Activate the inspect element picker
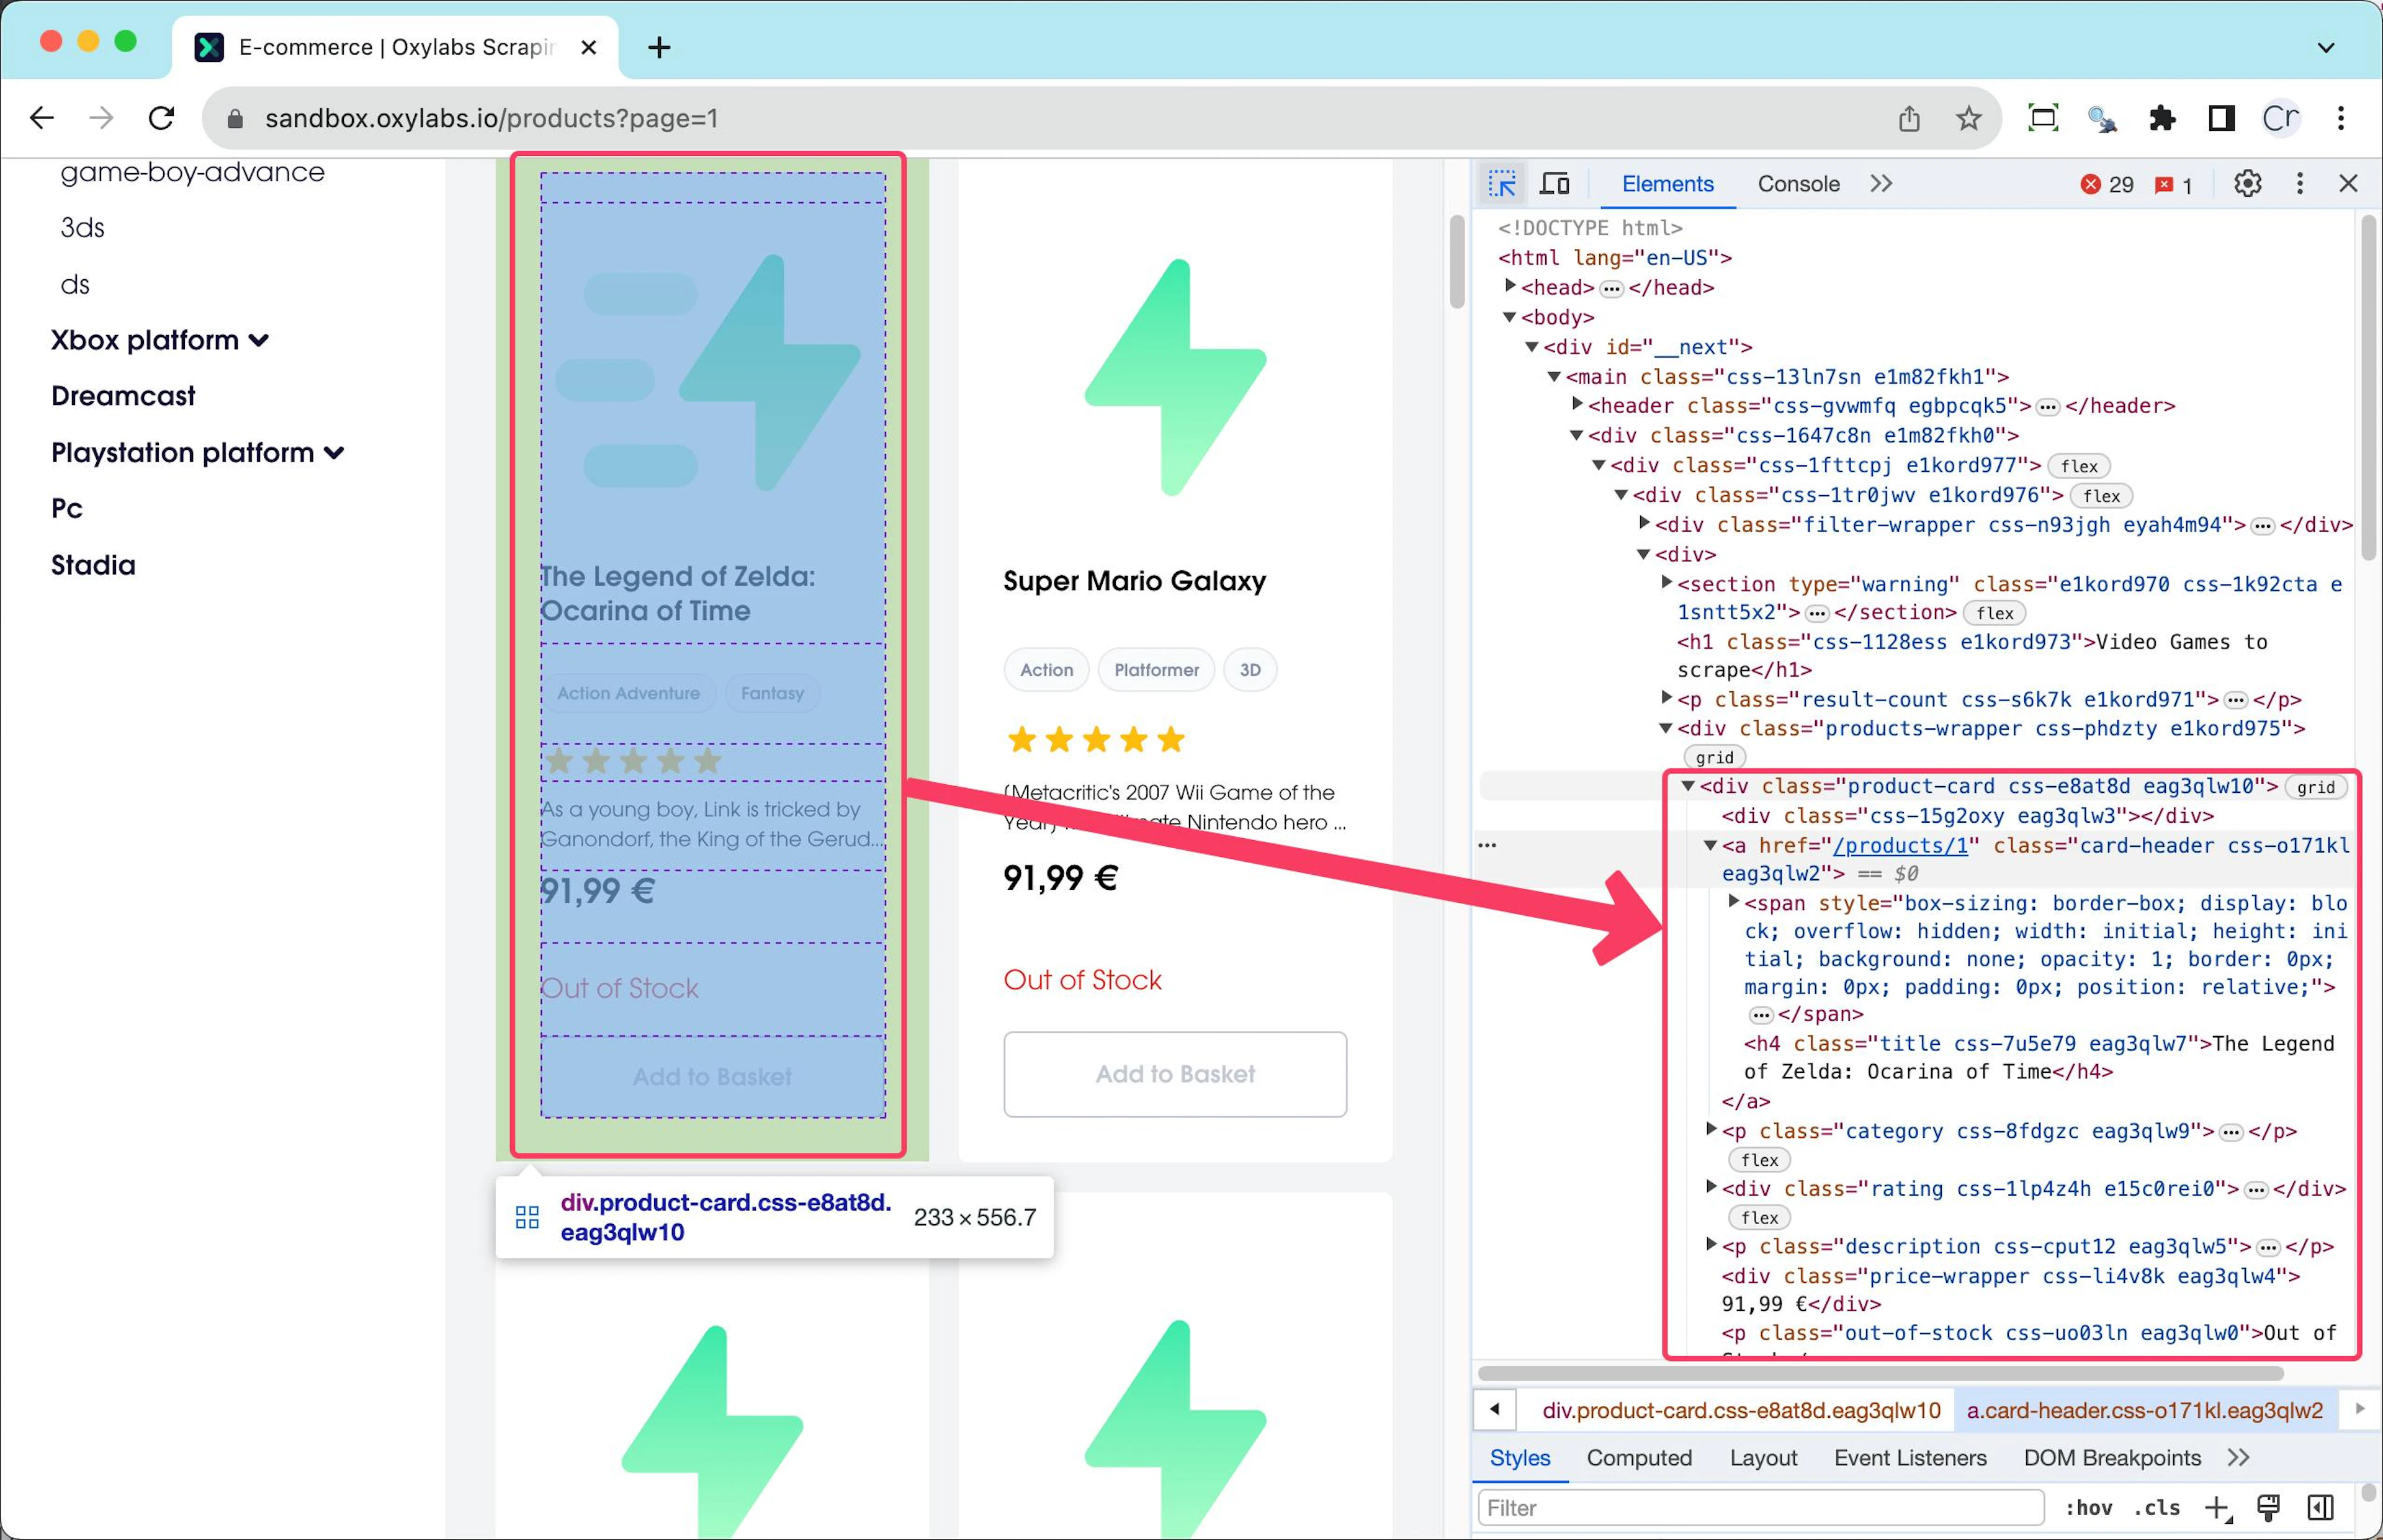Viewport: 2383px width, 1540px height. 1502,184
